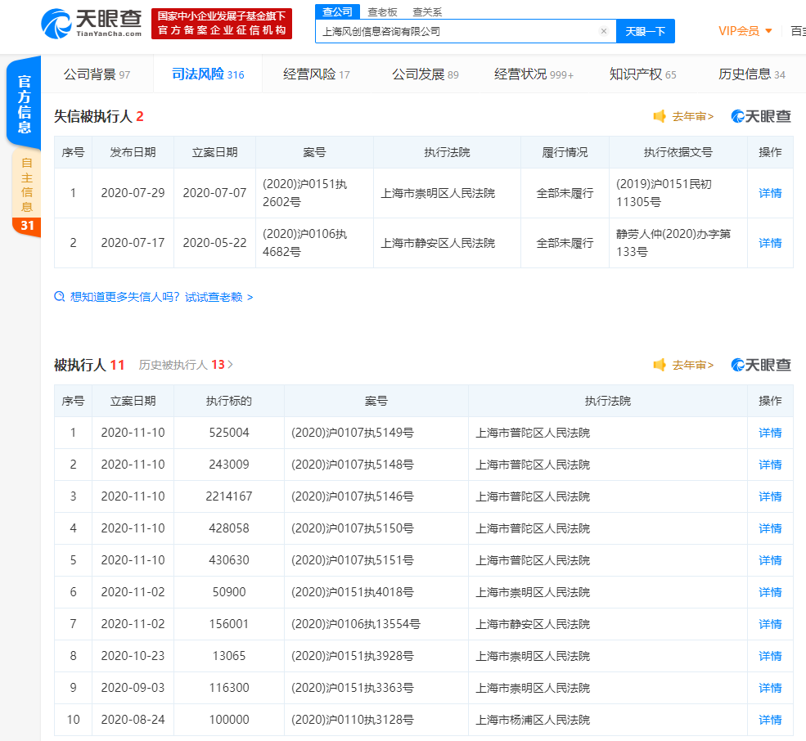Clear the search box with X icon
The height and width of the screenshot is (741, 806).
[603, 31]
